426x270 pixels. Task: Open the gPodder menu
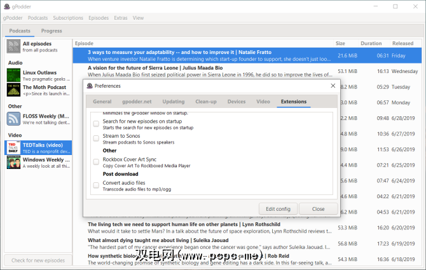click(x=13, y=18)
